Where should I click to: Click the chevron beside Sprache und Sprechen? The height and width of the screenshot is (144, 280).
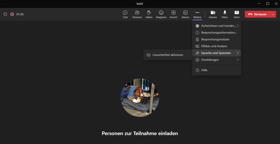click(x=238, y=53)
